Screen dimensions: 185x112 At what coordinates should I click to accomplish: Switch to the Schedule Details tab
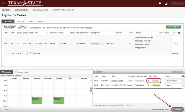coord(23,72)
